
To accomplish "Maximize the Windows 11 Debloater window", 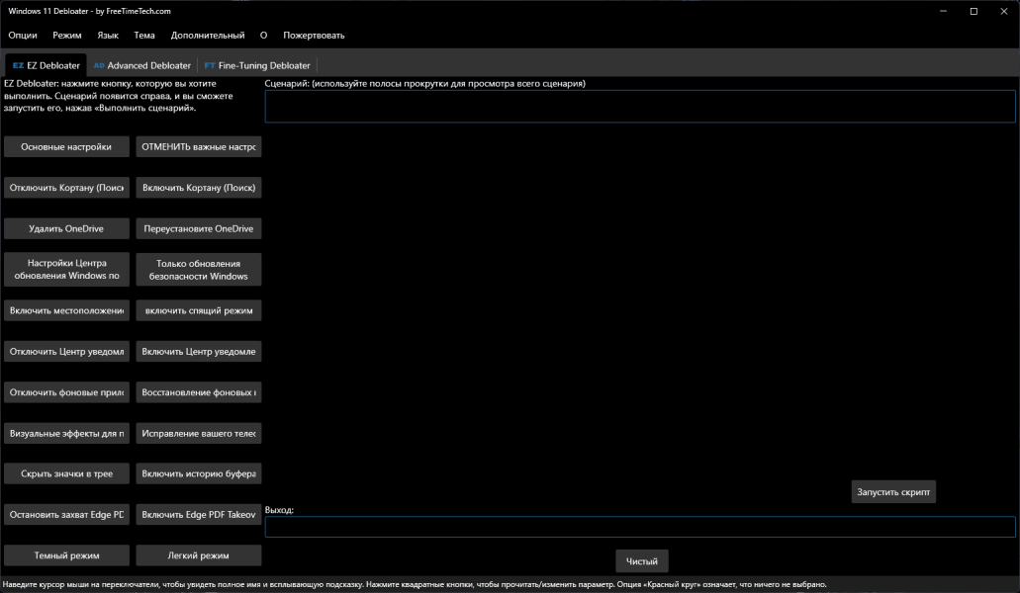I will coord(974,11).
